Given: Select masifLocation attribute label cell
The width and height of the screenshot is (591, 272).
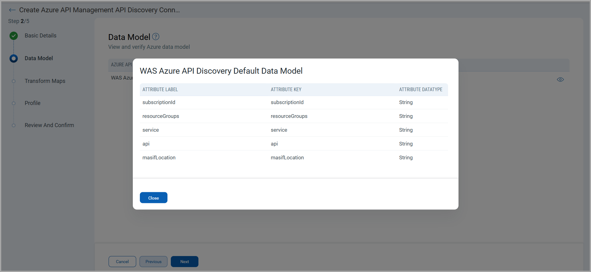Looking at the screenshot, I should (x=159, y=158).
